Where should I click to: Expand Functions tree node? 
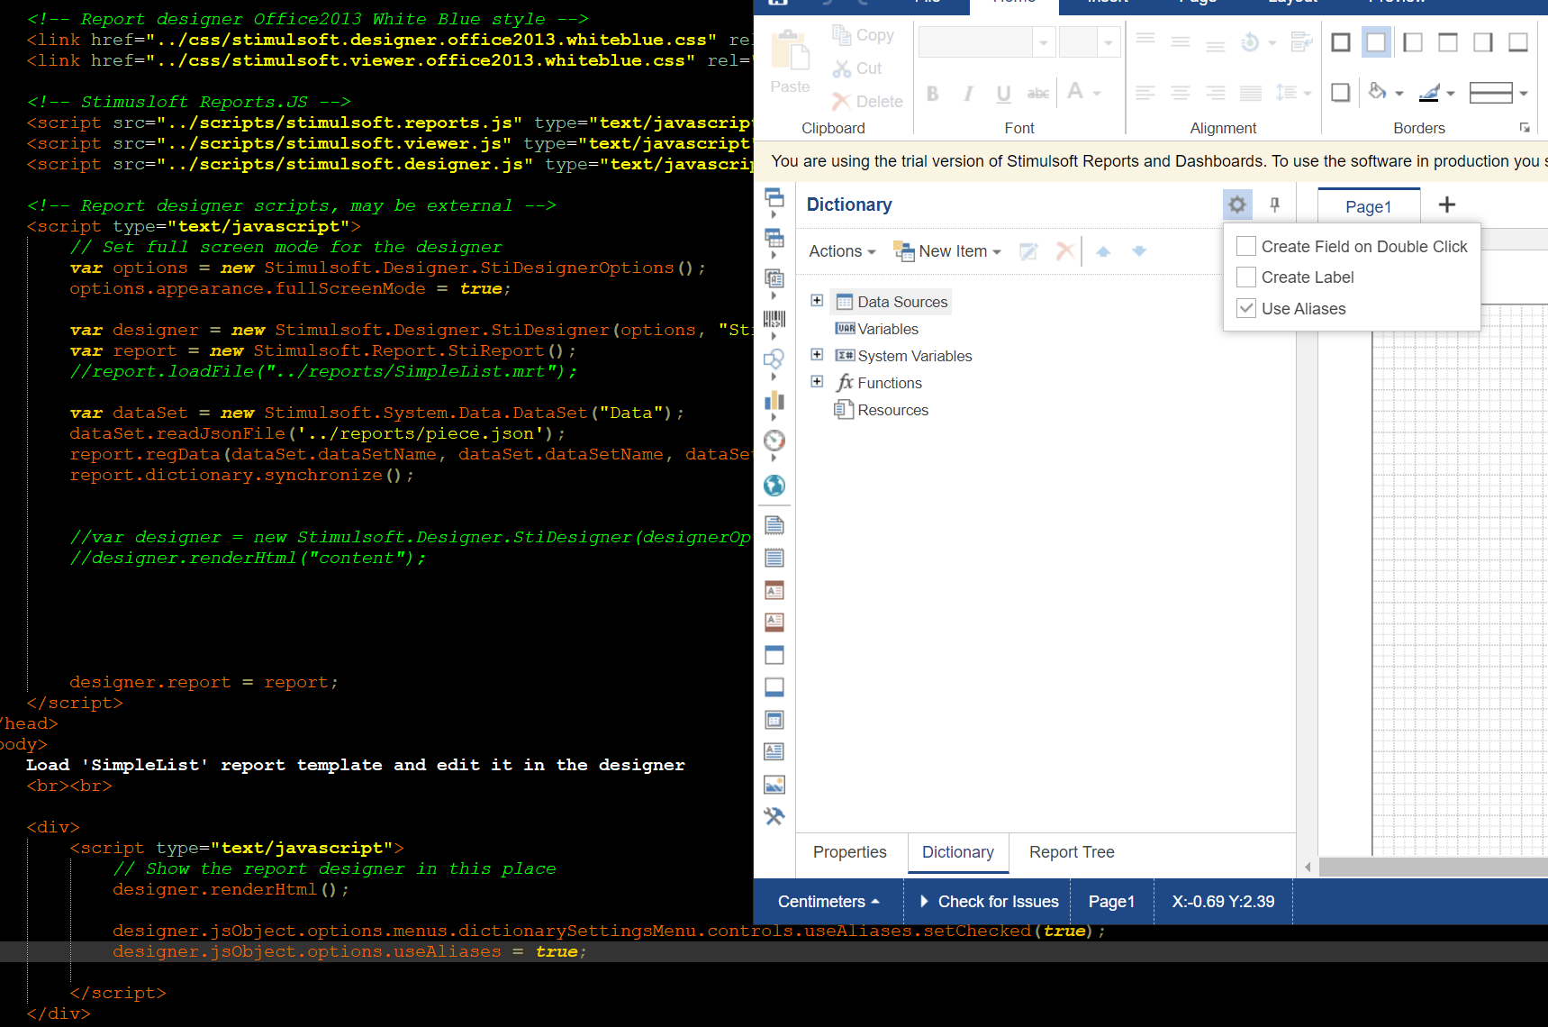click(817, 382)
